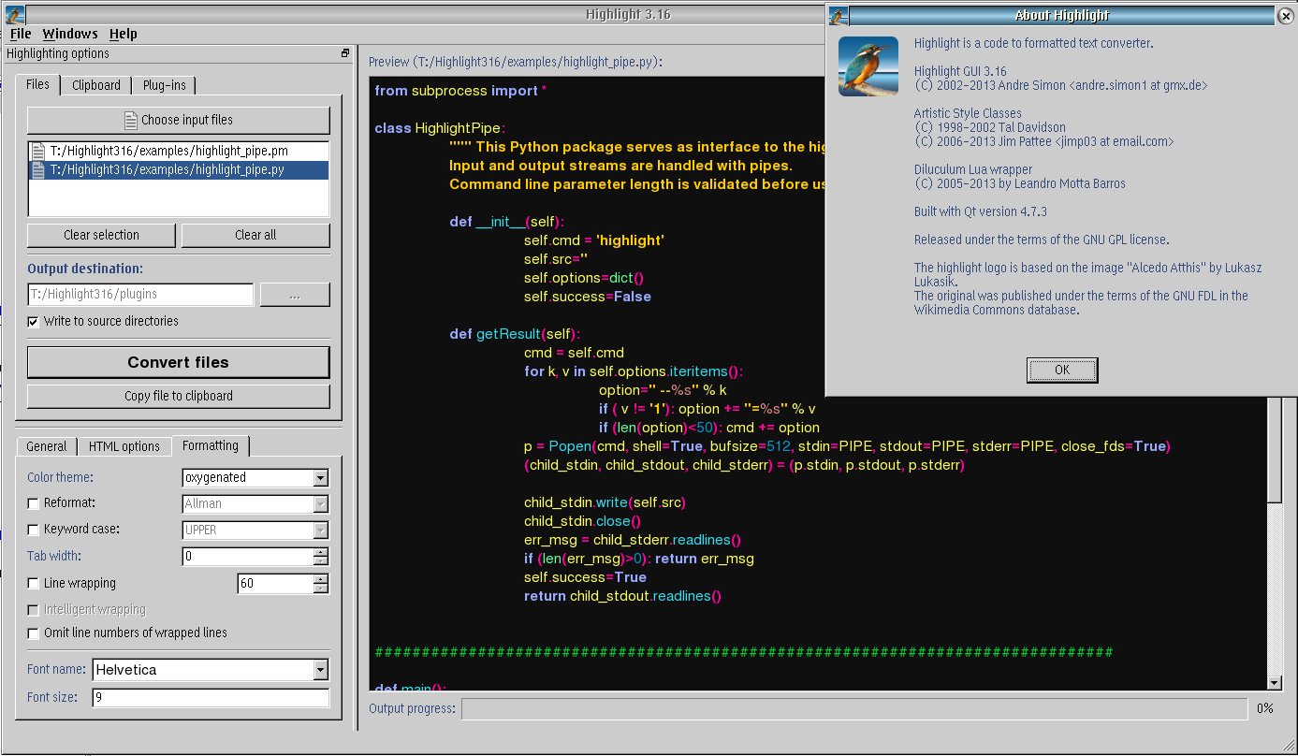Click the Preview path label above code

coord(516,62)
